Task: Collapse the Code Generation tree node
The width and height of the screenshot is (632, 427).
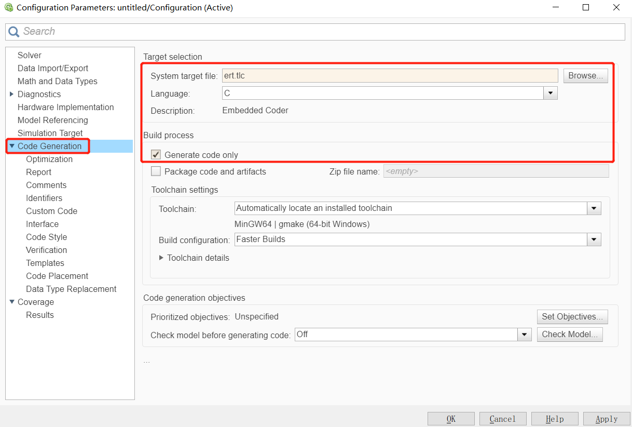Action: (12, 146)
